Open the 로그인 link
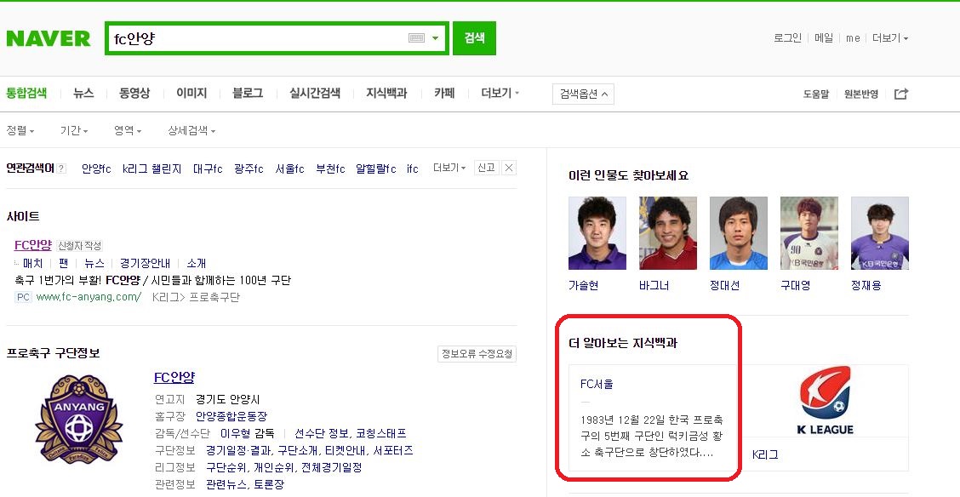Viewport: 960px width, 497px height. coord(787,38)
